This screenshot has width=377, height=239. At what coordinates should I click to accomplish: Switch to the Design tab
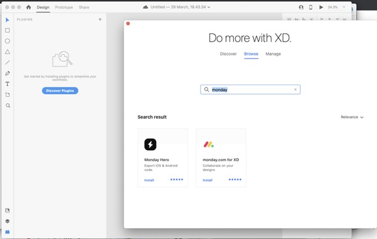pyautogui.click(x=43, y=7)
